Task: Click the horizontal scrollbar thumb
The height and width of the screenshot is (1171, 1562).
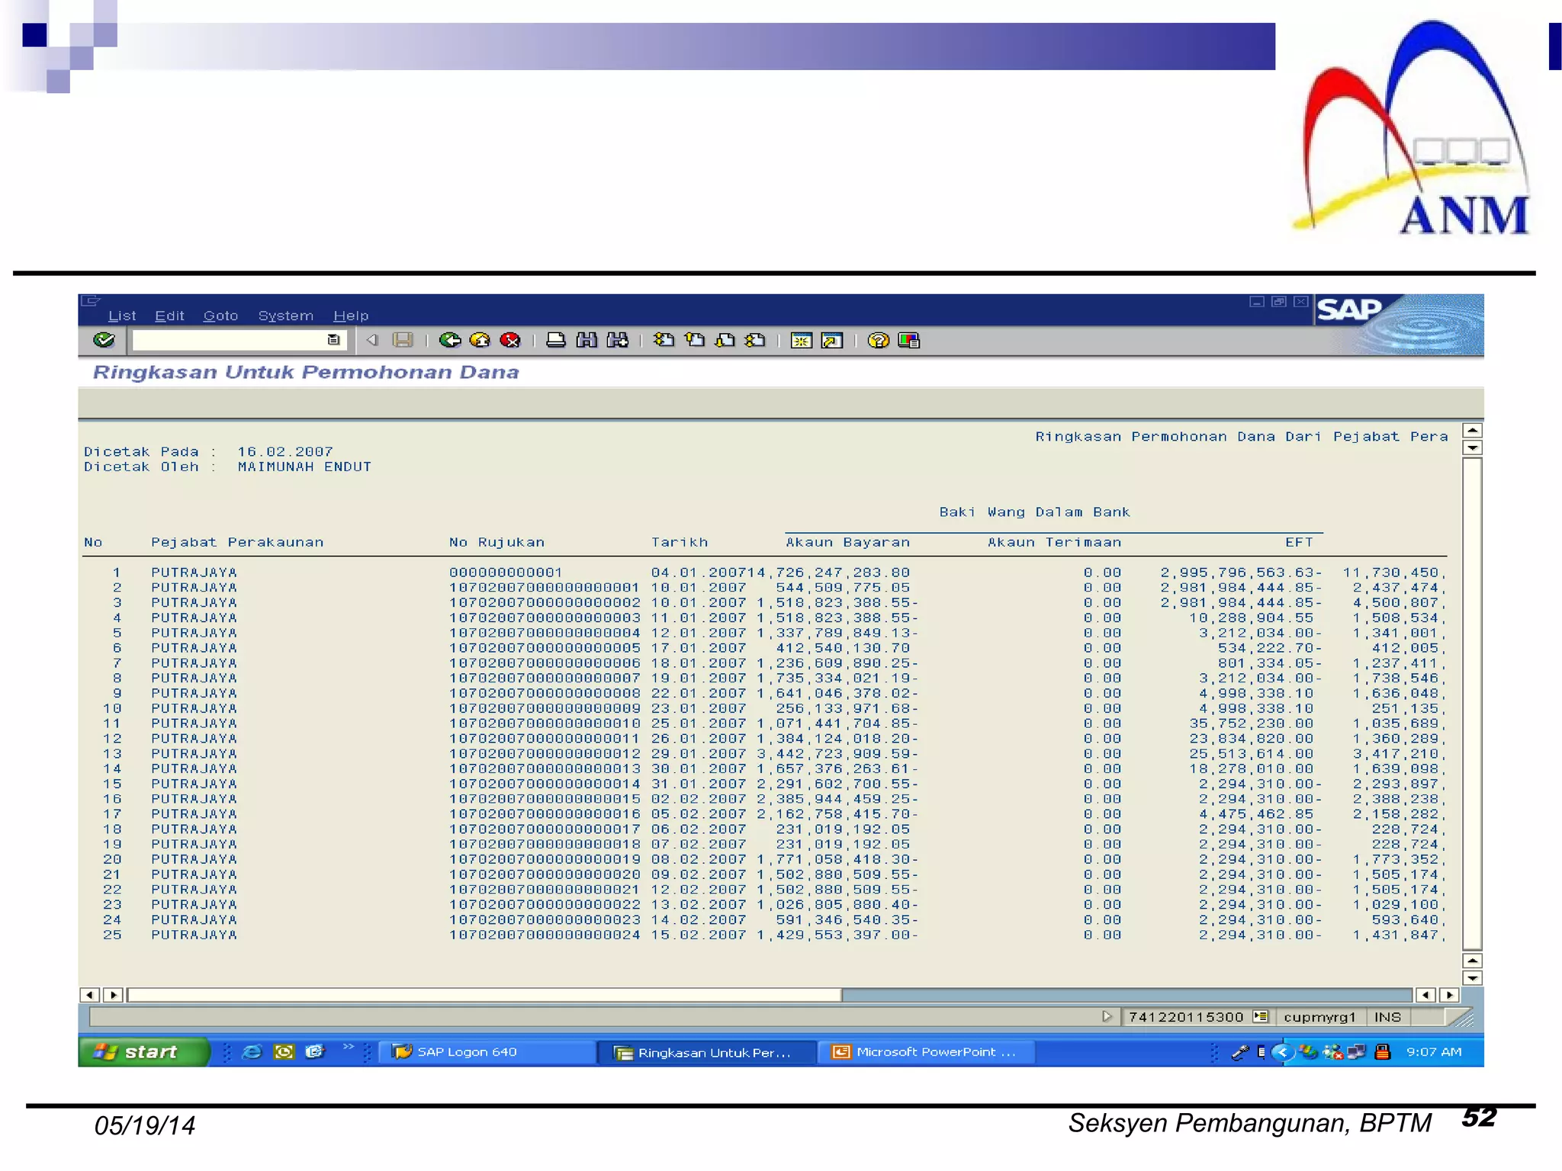Action: pos(484,995)
